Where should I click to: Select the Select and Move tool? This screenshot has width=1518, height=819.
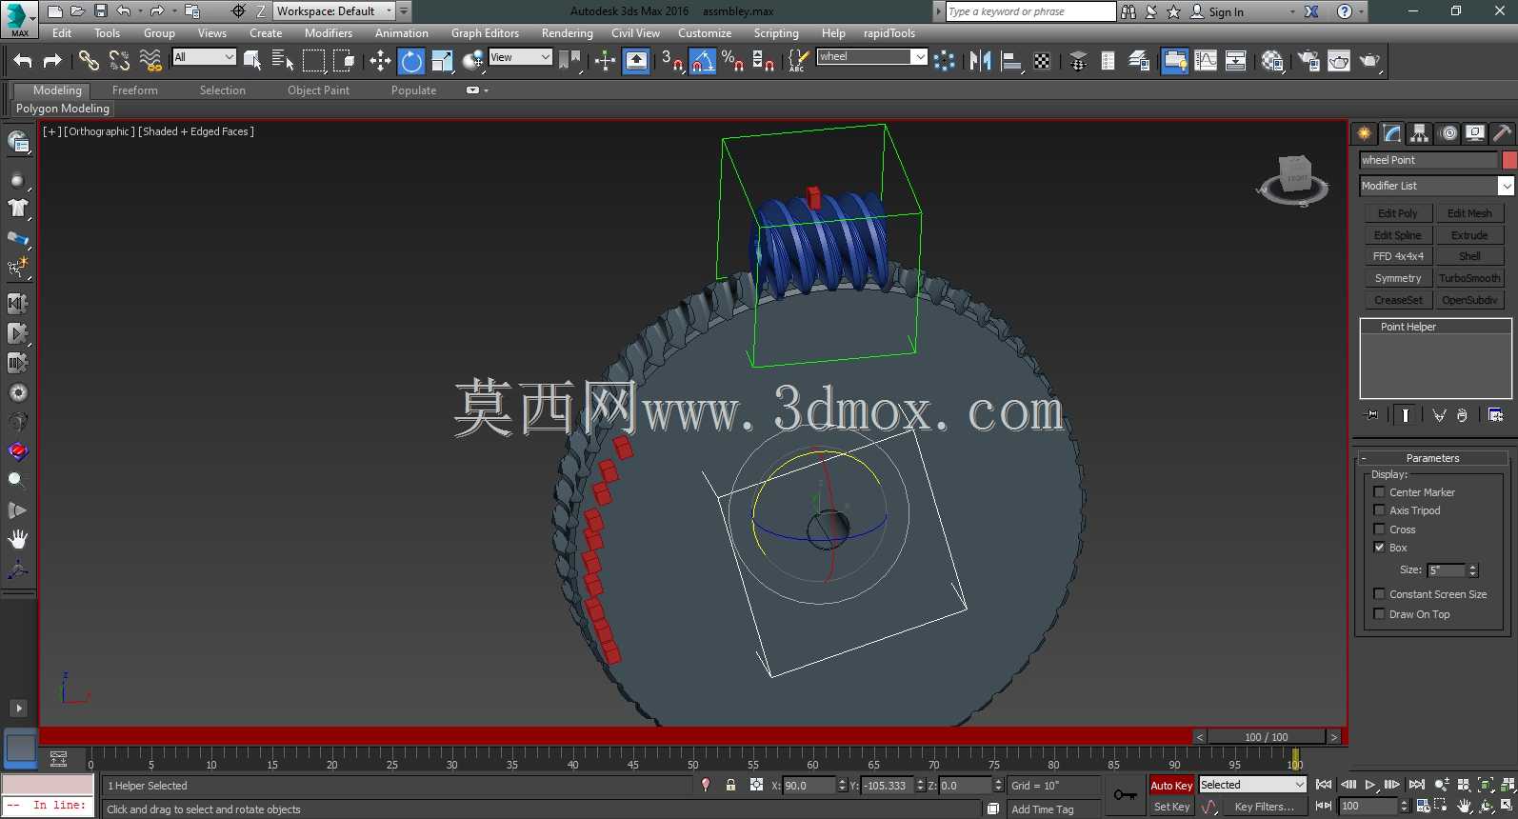pos(380,61)
